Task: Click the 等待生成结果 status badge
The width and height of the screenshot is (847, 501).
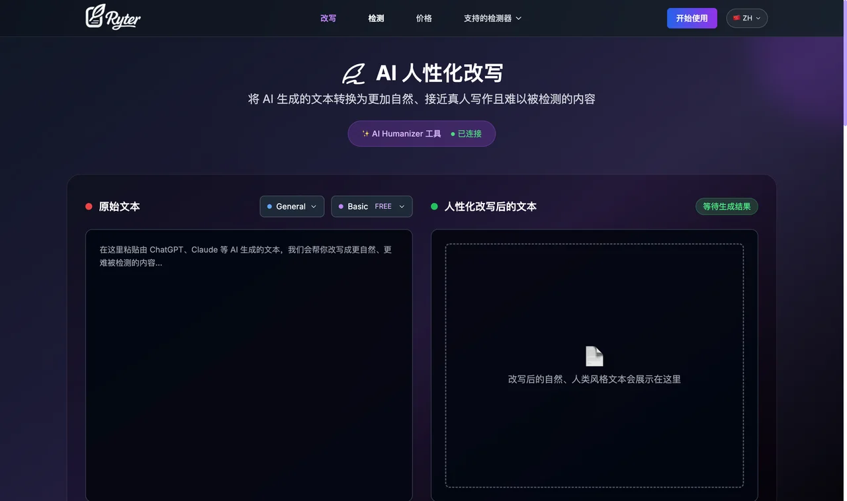Action: 727,206
